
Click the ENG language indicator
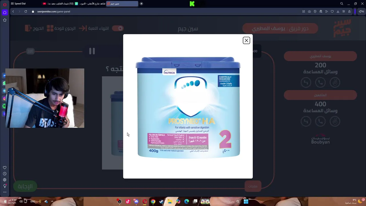click(x=33, y=201)
